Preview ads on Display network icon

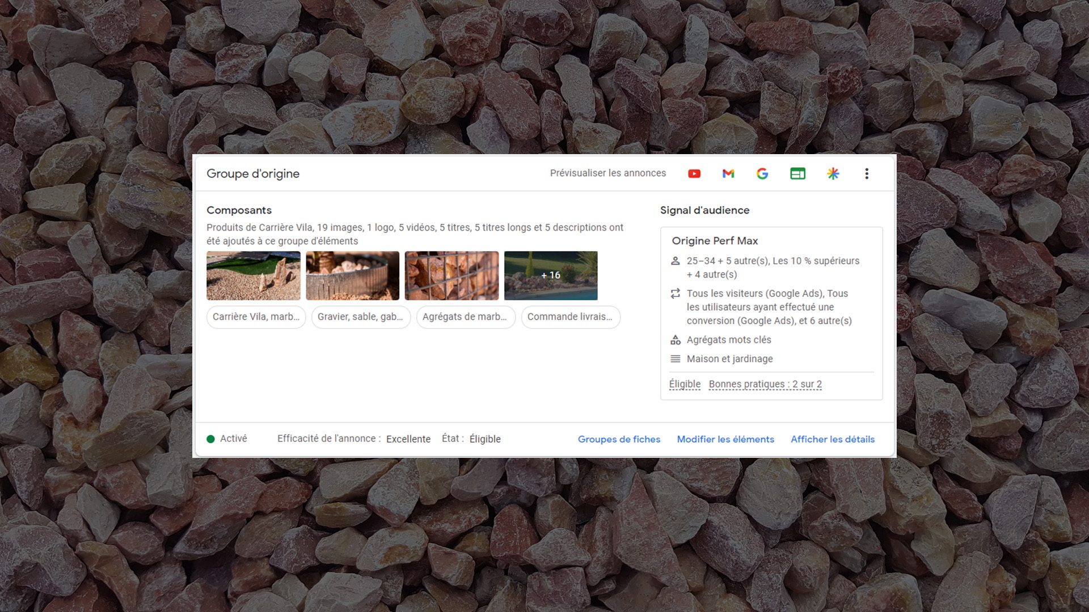(x=797, y=174)
